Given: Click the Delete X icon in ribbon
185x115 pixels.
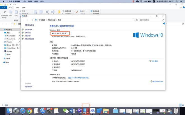Looking at the screenshot, I should [x=47, y=12].
